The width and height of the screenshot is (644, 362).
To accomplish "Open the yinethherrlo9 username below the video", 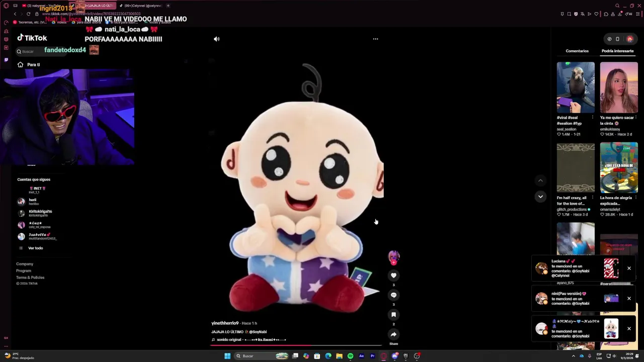I will coord(225,323).
